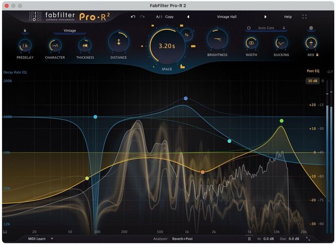Open the Auto Gate settings label
Screen dimensions: 336x244
pyautogui.click(x=266, y=28)
